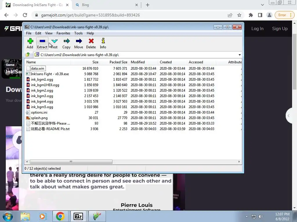Screen dimensions: 297x222
Task: Show hidden tray icons arrow
Action: coord(247,217)
